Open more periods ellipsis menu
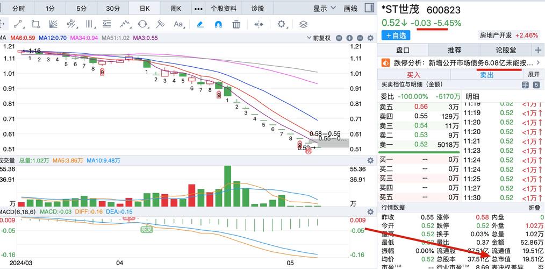This screenshot has width=545, height=269. click(x=198, y=9)
